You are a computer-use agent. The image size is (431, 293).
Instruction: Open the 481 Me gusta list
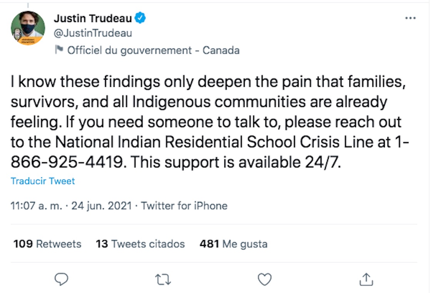coord(233,244)
